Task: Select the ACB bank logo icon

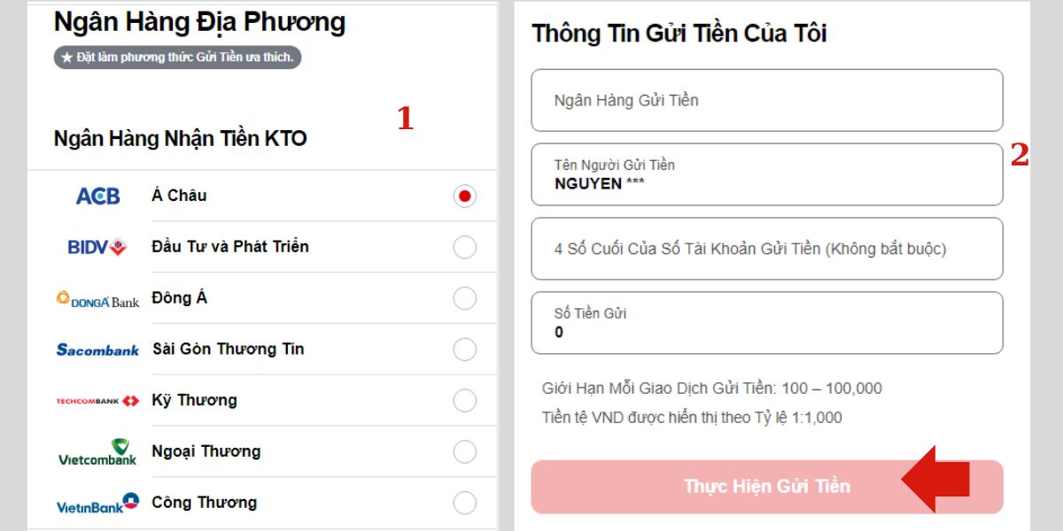Action: click(97, 196)
